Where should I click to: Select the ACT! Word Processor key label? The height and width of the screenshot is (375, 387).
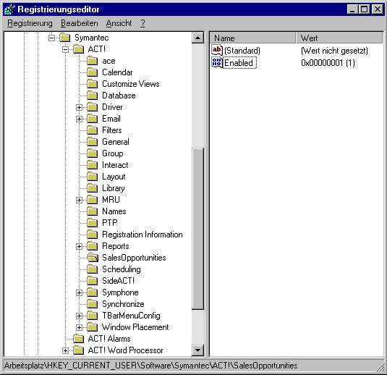(125, 350)
